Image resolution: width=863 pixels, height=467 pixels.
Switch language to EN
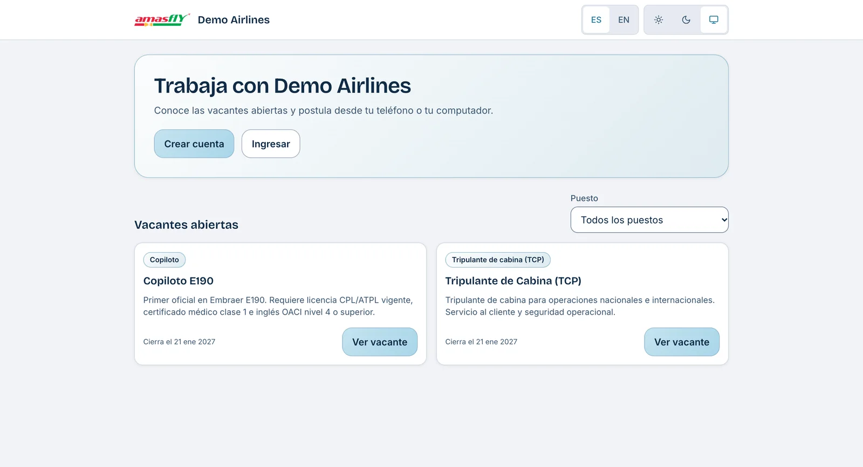coord(624,20)
